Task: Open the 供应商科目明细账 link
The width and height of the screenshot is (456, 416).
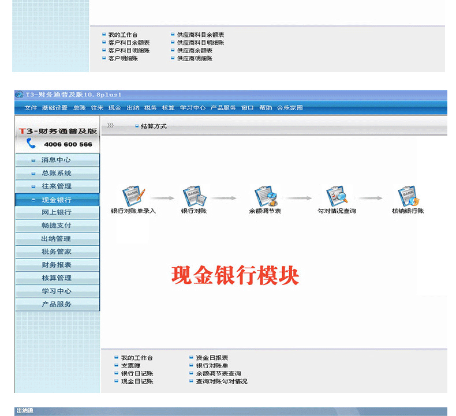Action: point(201,43)
